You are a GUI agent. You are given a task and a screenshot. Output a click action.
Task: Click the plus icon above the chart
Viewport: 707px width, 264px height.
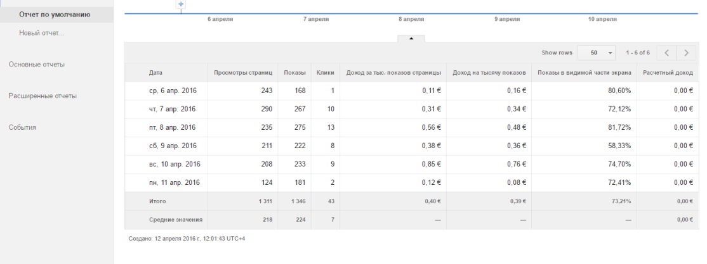[x=182, y=4]
